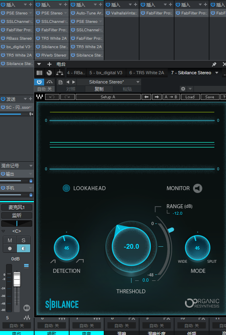The height and width of the screenshot is (335, 226).
Task: Toggle the SC send power
Action: pyautogui.click(x=3, y=107)
